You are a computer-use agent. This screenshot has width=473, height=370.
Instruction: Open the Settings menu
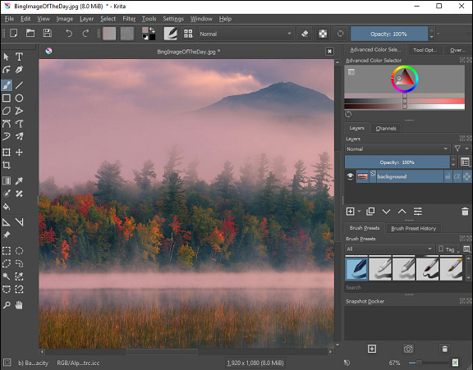[173, 19]
